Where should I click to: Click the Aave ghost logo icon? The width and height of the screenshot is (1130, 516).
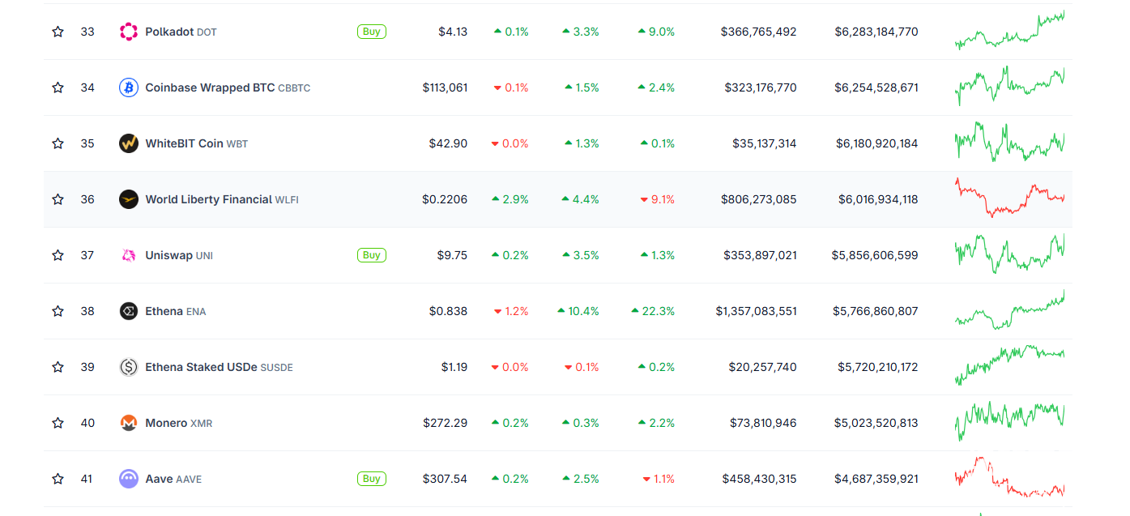129,479
